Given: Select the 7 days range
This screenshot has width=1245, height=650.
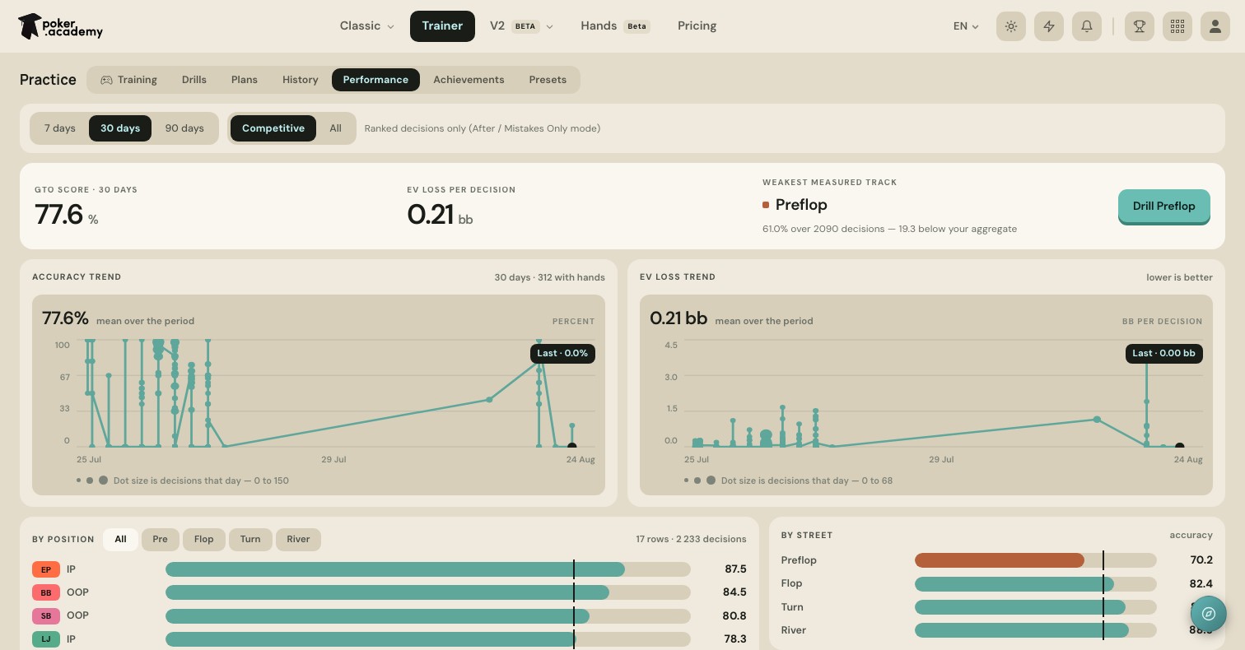Looking at the screenshot, I should click(59, 128).
